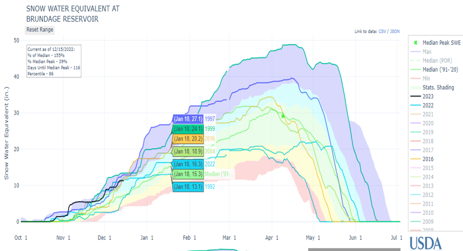Click the green X icon in the legend
Viewport: 463px width, 251px height.
tap(415, 43)
